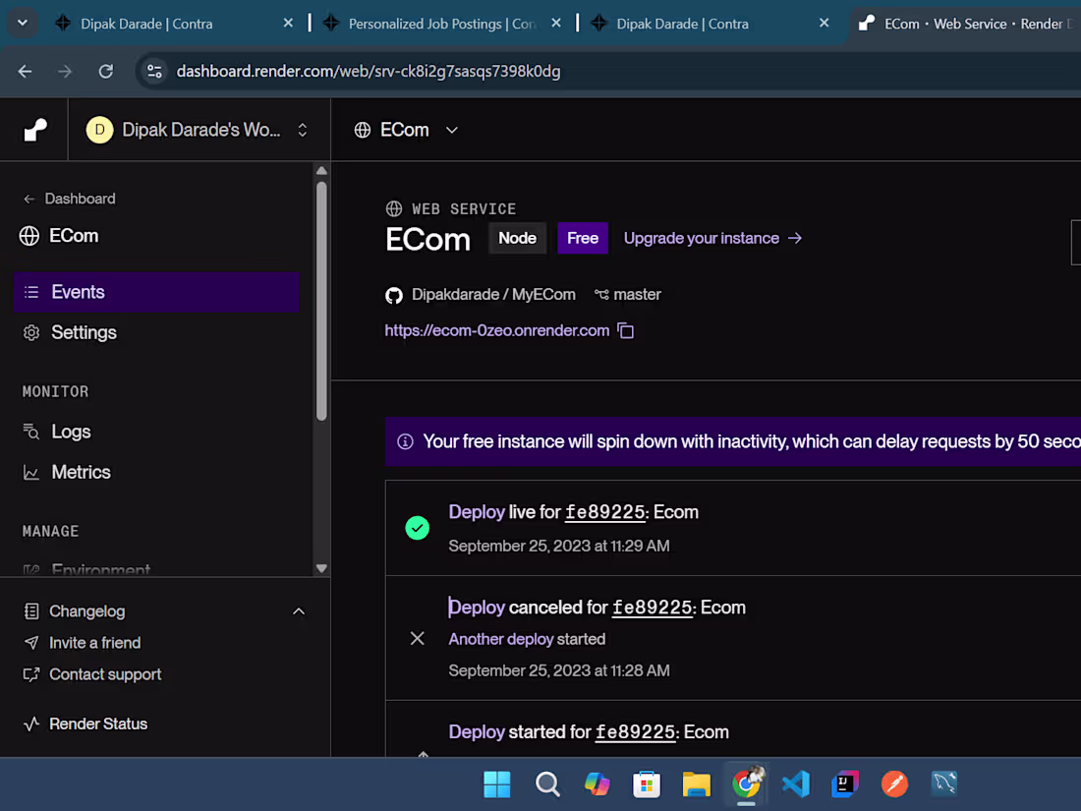Screen dimensions: 1081x811
Task: Click the X canceled deploy icon
Action: 417,639
